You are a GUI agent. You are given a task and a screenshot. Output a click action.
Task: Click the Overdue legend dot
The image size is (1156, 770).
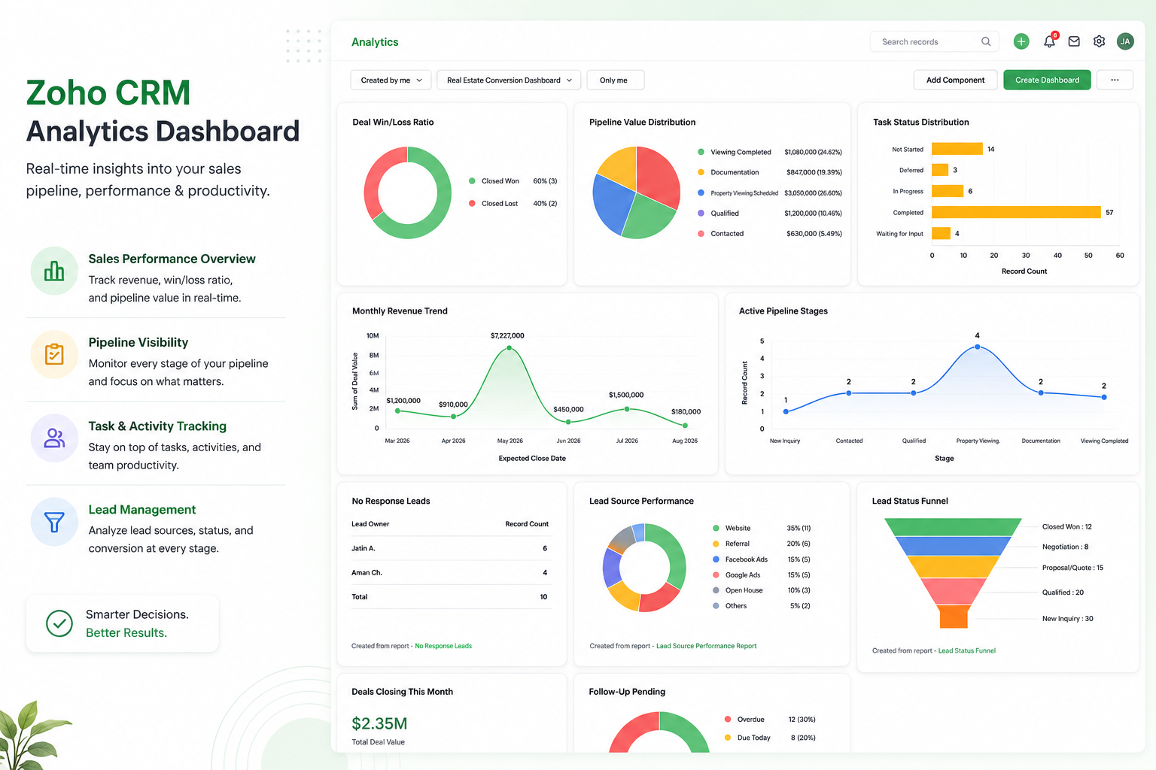point(728,719)
